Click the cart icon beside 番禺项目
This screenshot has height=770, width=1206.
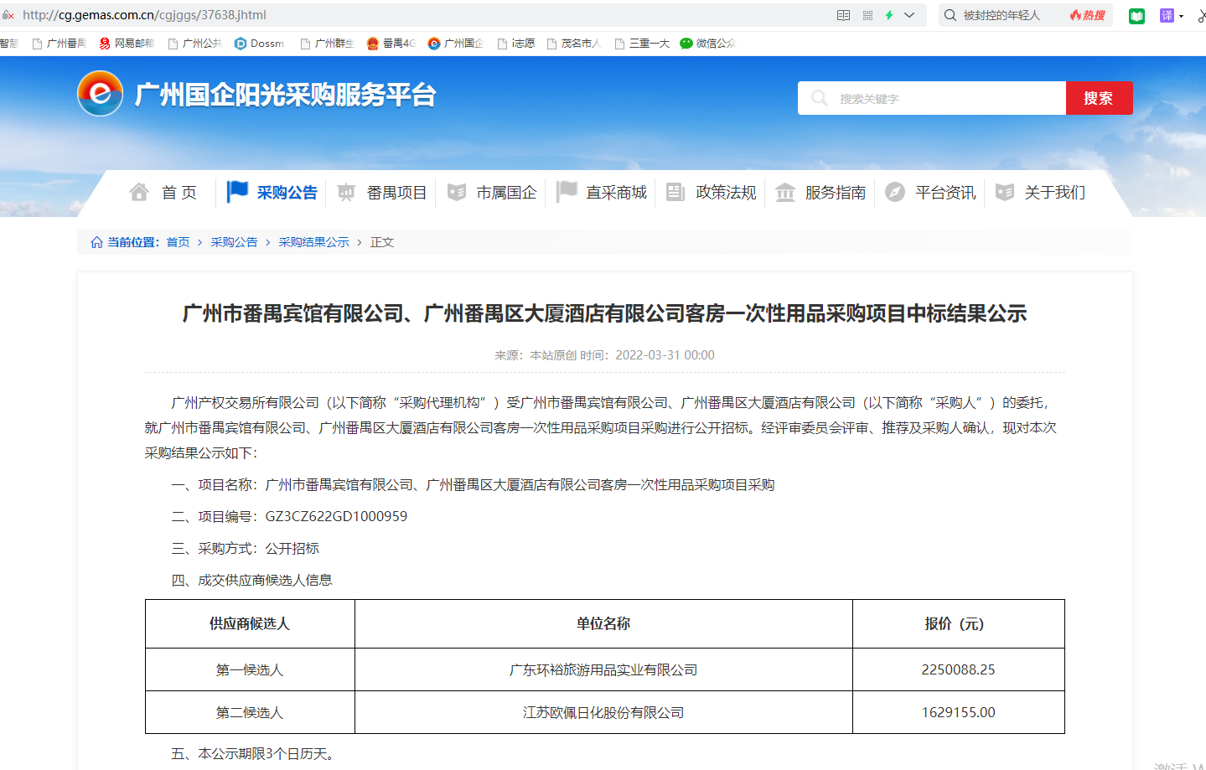346,193
